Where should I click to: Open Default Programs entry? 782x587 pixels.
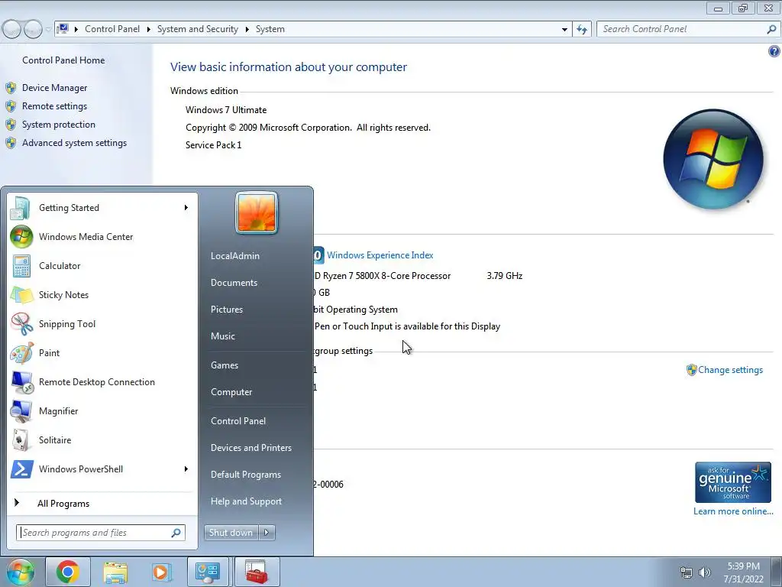[246, 475]
